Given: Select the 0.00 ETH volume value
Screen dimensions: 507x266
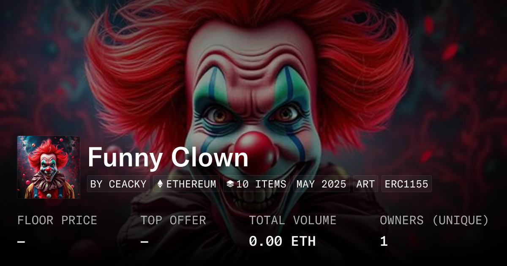Looking at the screenshot, I should [282, 242].
